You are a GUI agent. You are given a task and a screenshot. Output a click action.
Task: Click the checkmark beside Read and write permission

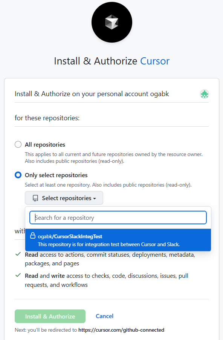point(17,276)
